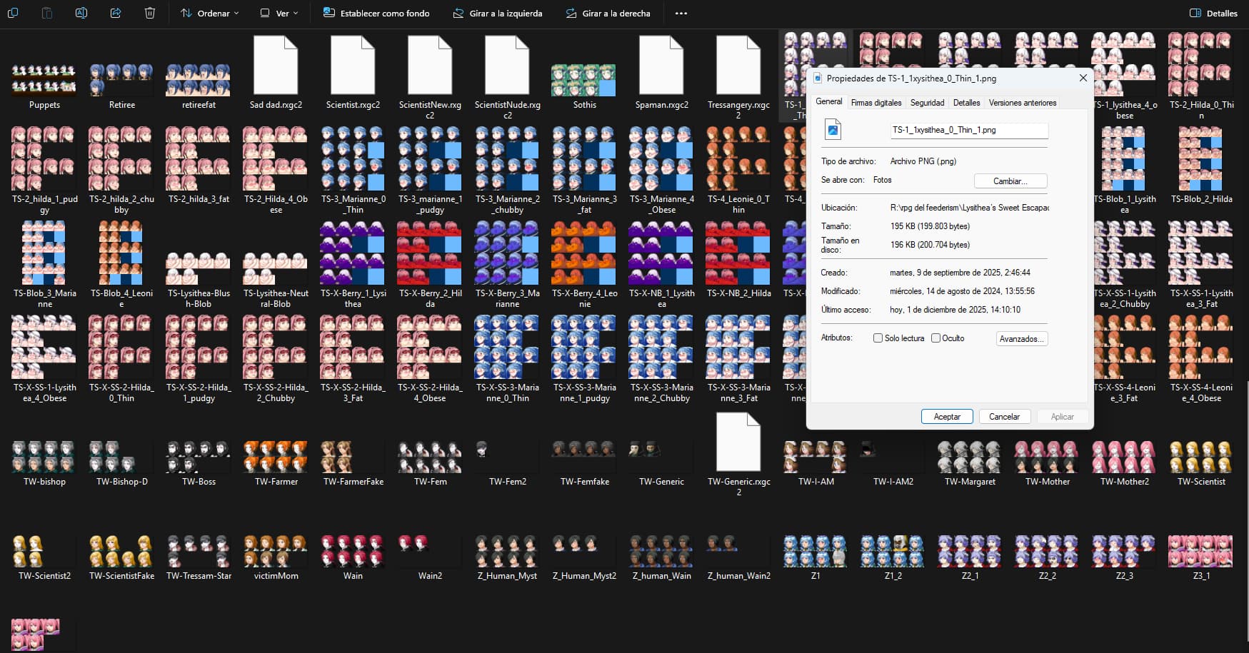Click the file name text field in Properties
Viewport: 1249px width, 653px height.
click(968, 130)
